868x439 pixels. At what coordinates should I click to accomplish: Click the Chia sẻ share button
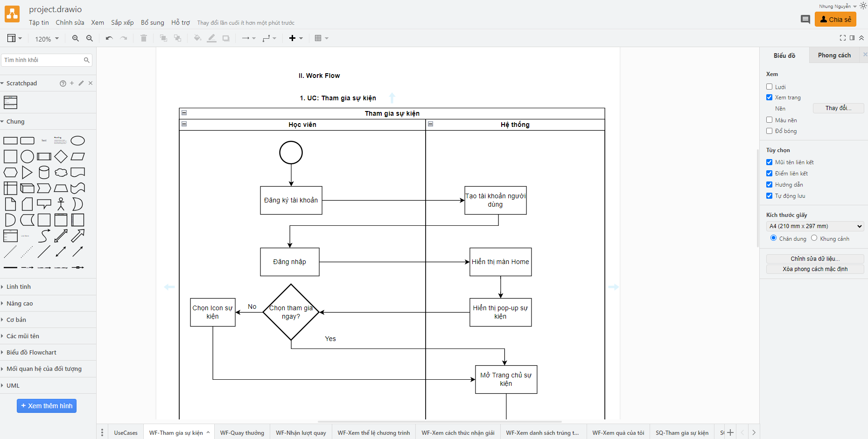tap(835, 19)
